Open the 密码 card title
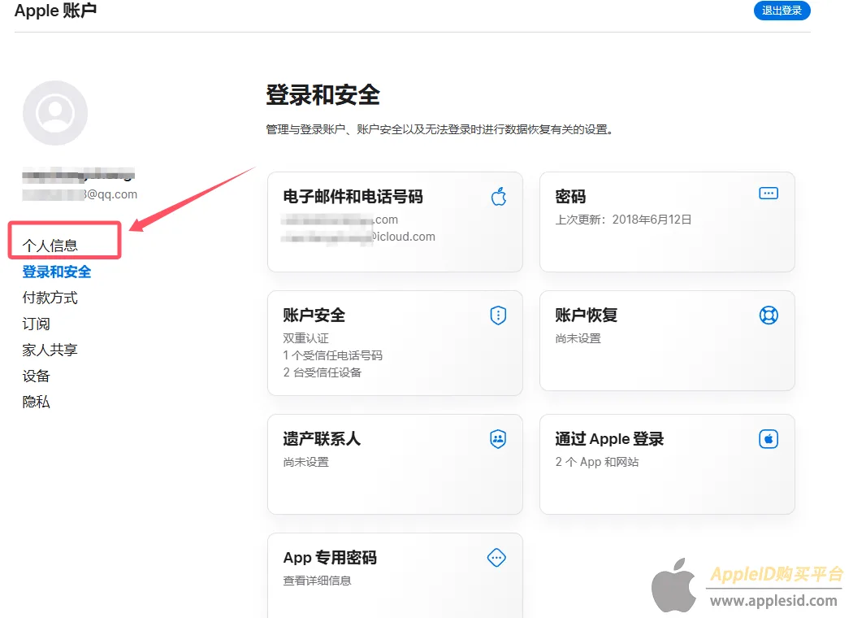 570,197
